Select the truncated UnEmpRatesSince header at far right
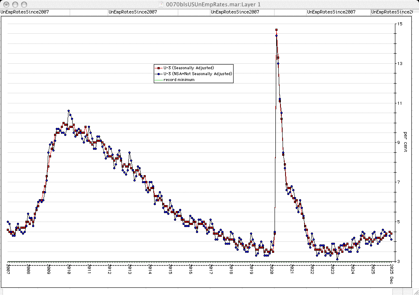This screenshot has width=419, height=295. click(x=392, y=12)
